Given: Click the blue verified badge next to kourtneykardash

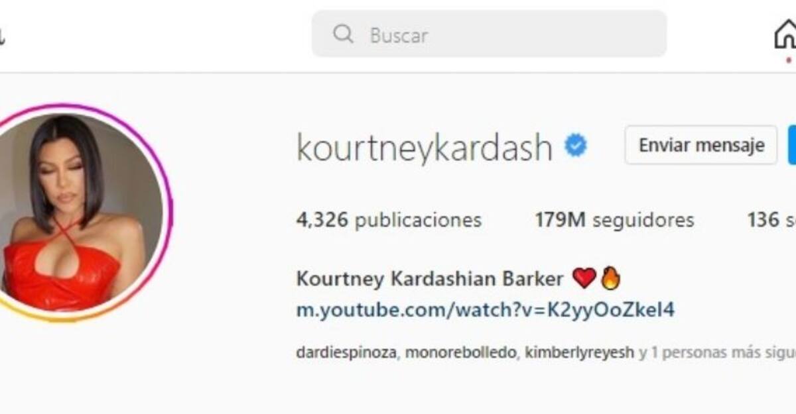Looking at the screenshot, I should 576,145.
